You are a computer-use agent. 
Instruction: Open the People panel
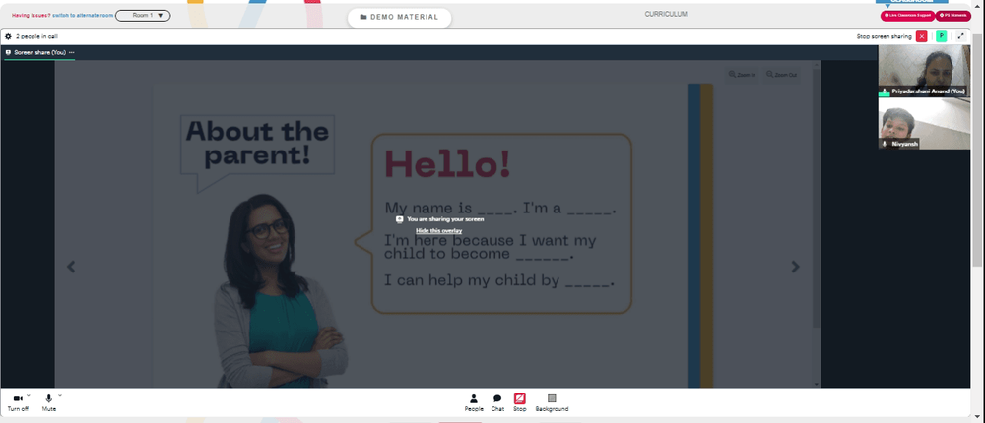(474, 402)
